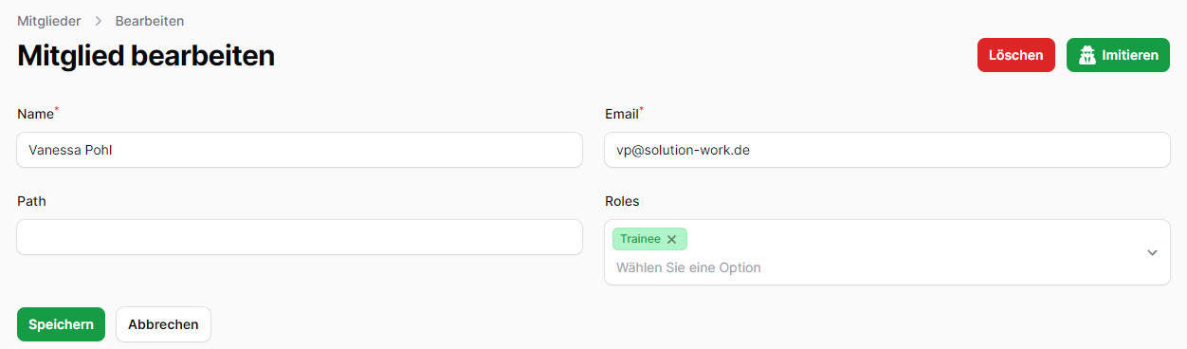
Task: Open the 'Wählen Sie eine Option' selector
Action: point(688,267)
